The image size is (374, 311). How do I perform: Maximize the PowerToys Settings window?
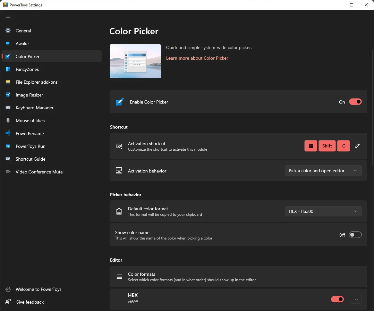tap(352, 5)
